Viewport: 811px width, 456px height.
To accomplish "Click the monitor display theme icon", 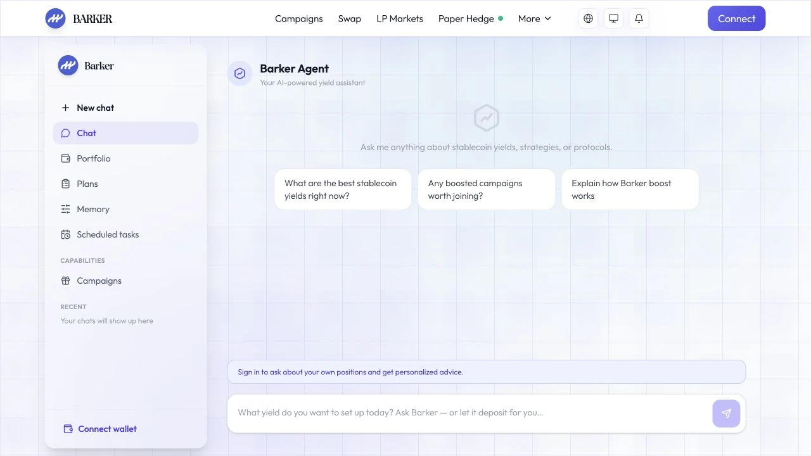I will click(x=613, y=18).
